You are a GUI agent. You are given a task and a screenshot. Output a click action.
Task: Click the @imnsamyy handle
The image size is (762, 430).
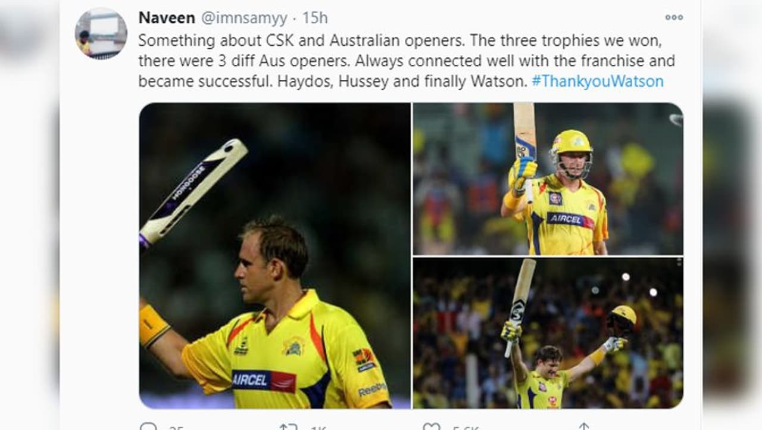click(x=244, y=18)
